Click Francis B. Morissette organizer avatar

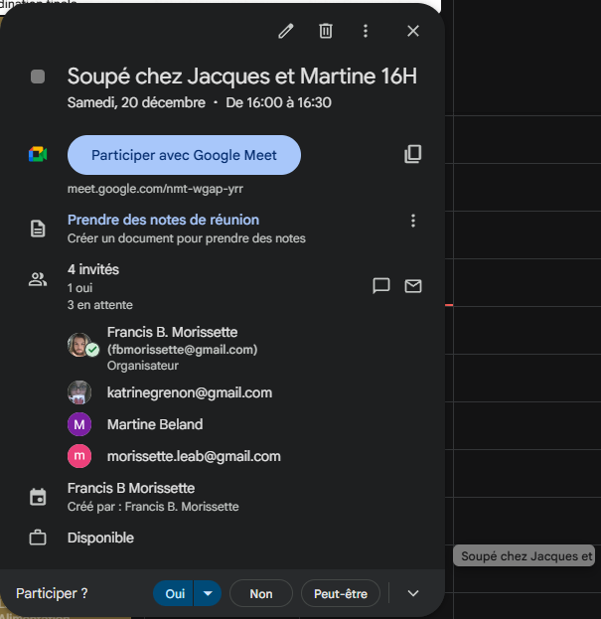pos(79,345)
